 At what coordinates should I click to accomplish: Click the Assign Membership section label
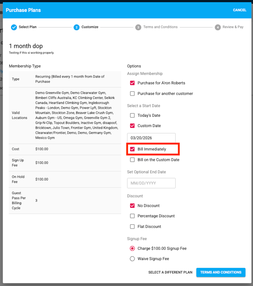145,73
